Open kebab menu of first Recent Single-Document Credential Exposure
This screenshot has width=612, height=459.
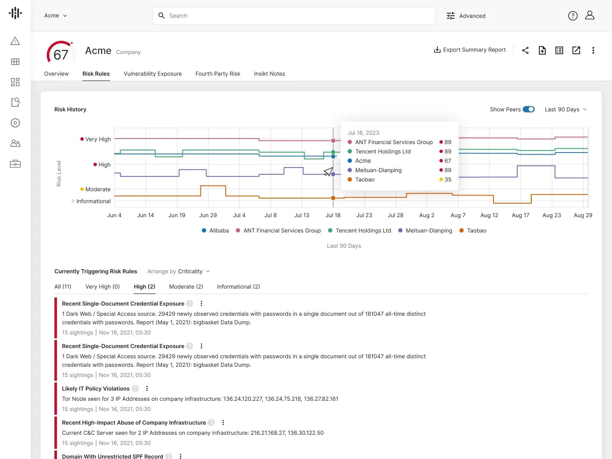[x=201, y=303]
